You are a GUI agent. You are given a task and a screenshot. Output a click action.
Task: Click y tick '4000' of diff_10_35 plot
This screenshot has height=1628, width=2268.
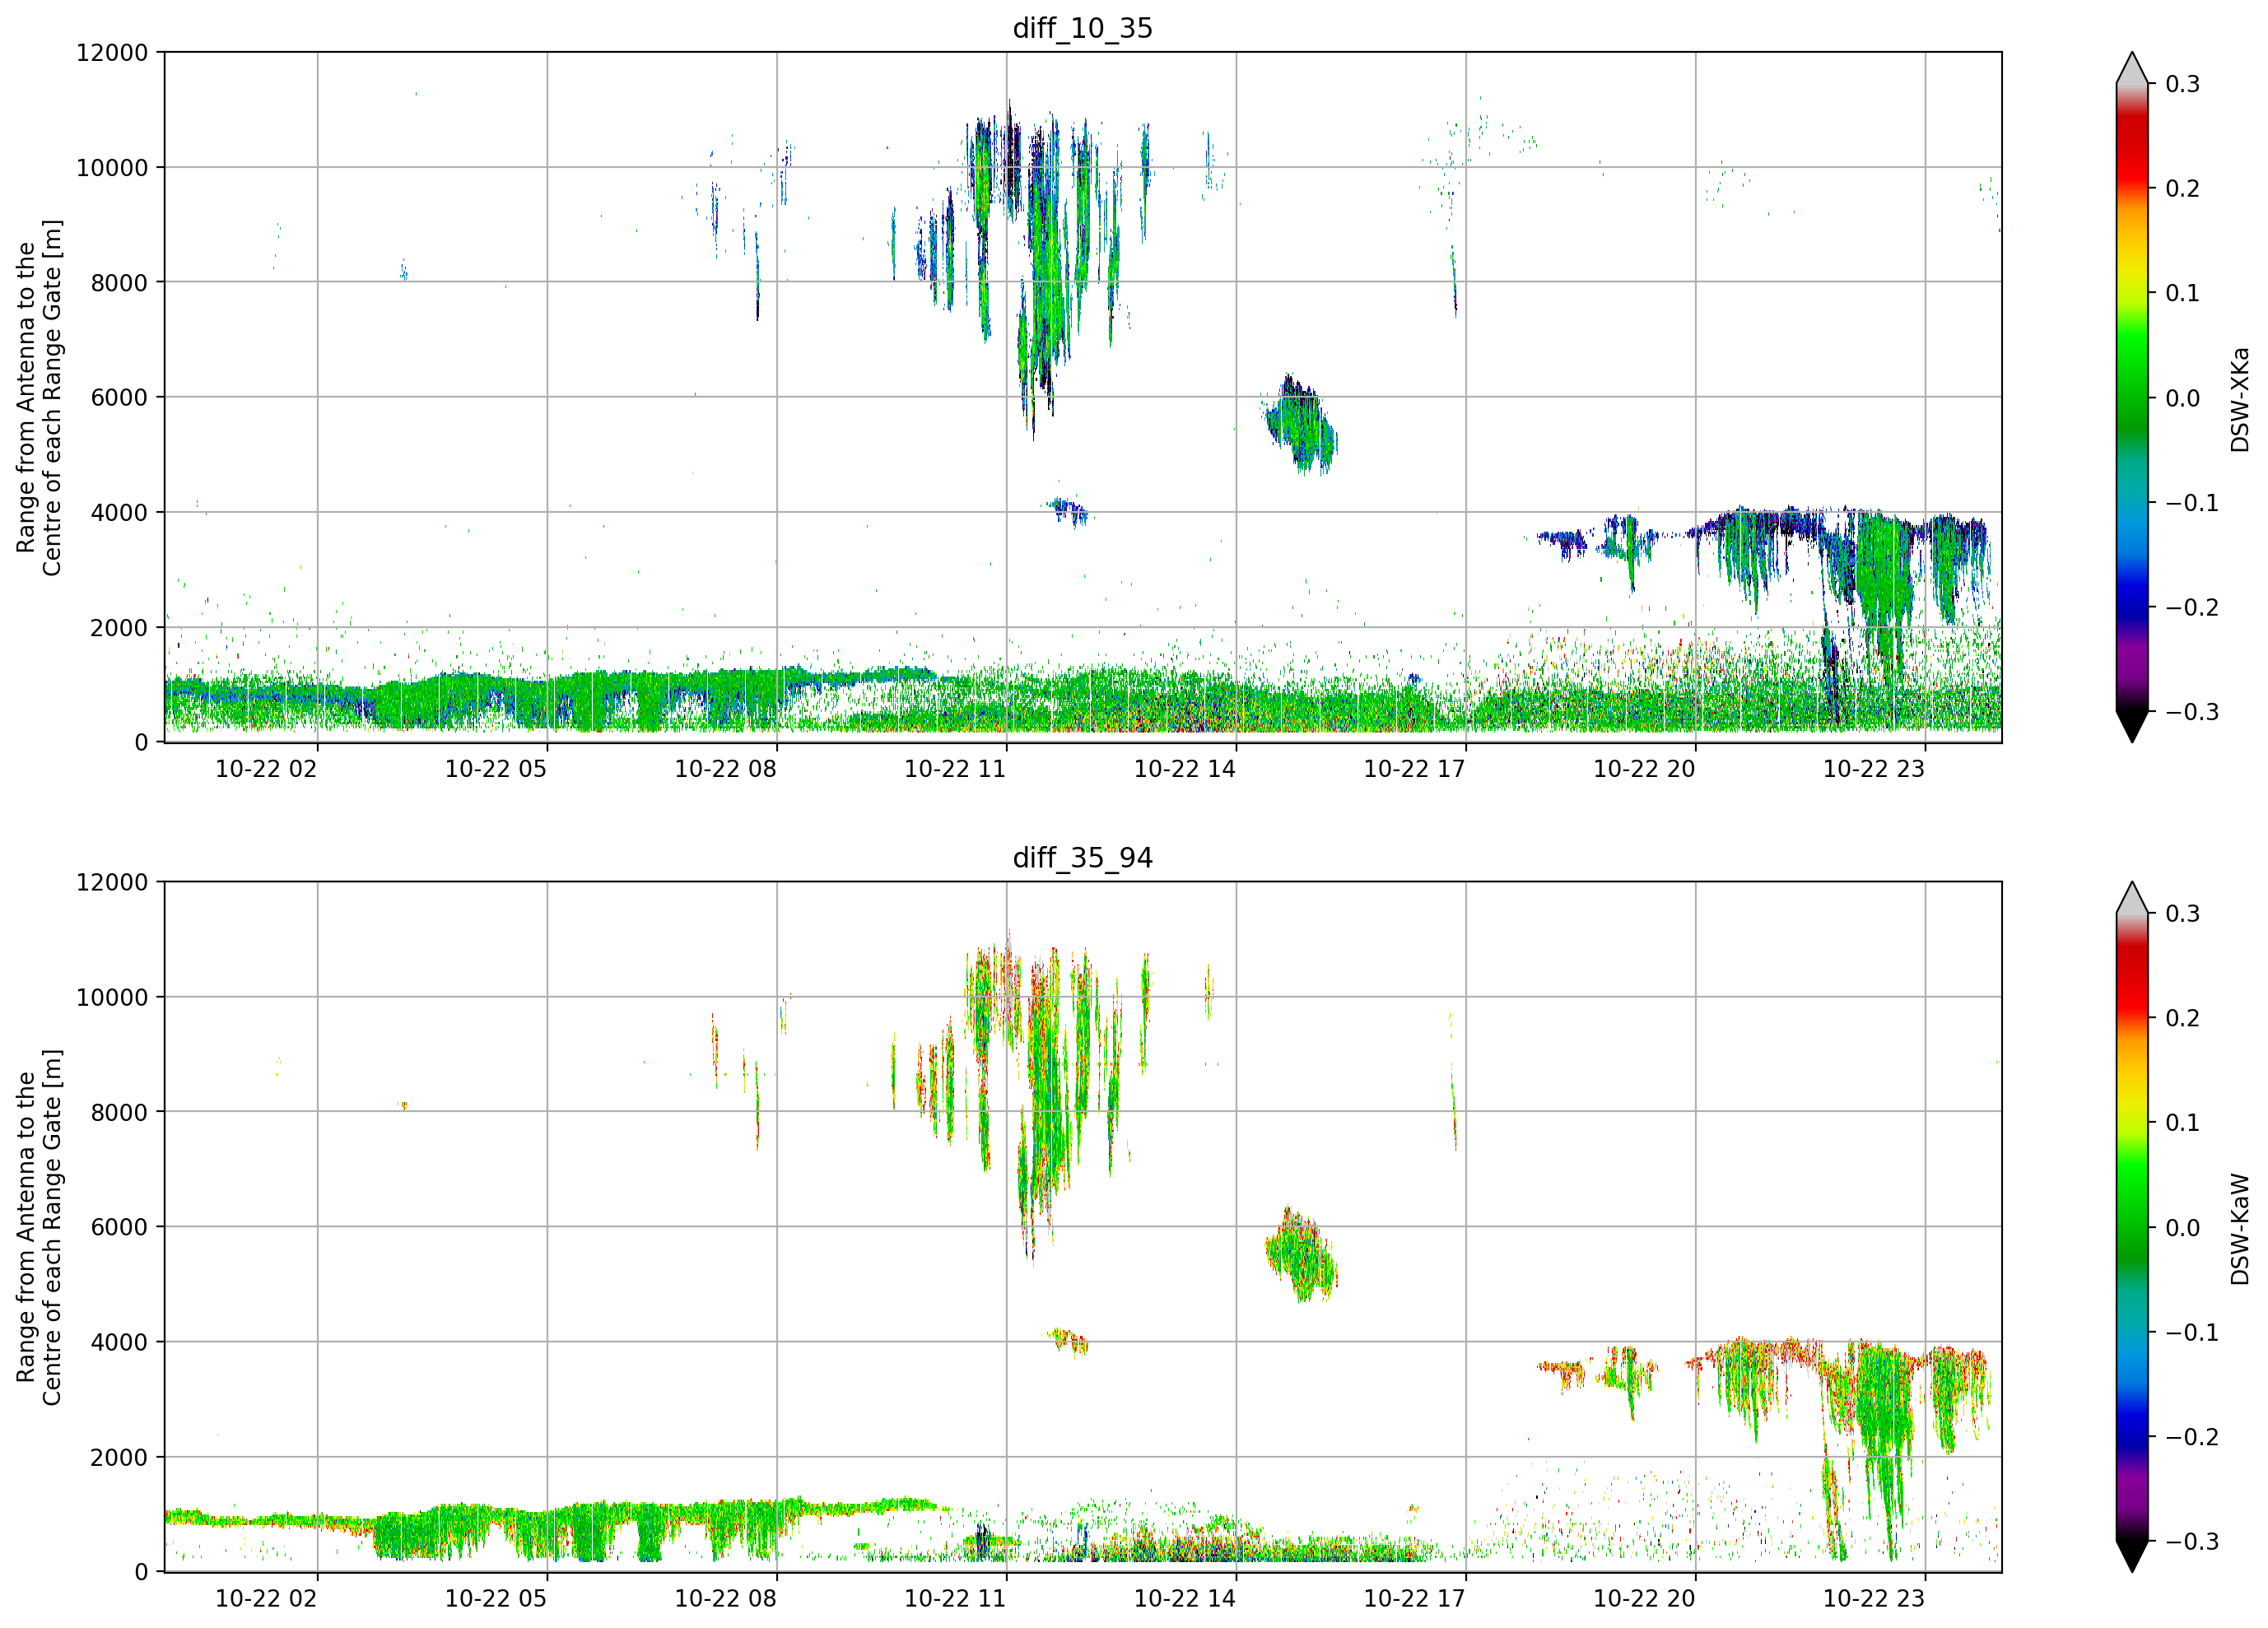pyautogui.click(x=119, y=513)
